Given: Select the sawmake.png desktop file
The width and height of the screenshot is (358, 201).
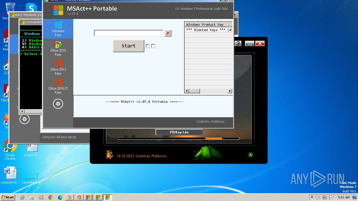Looking at the screenshot, I should [x=31, y=178].
